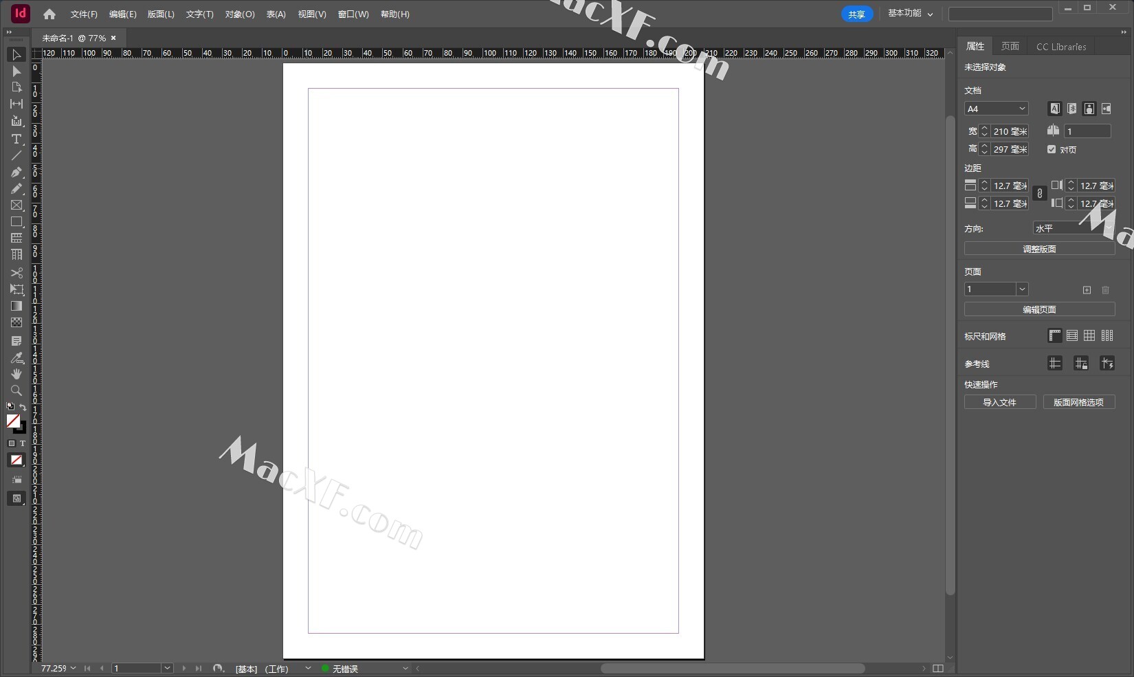The height and width of the screenshot is (677, 1134).
Task: Select the Direct Selection tool
Action: (16, 71)
